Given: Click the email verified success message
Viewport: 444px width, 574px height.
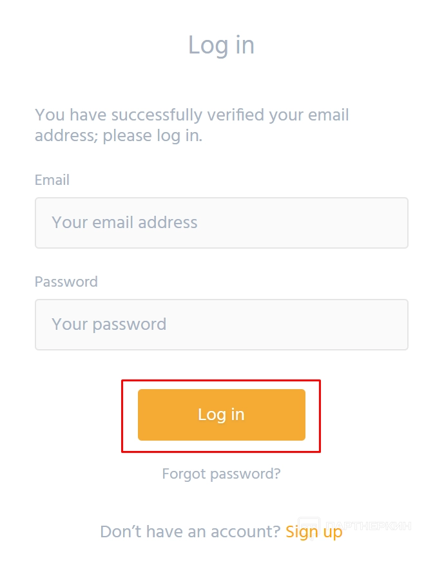Looking at the screenshot, I should click(x=191, y=116).
